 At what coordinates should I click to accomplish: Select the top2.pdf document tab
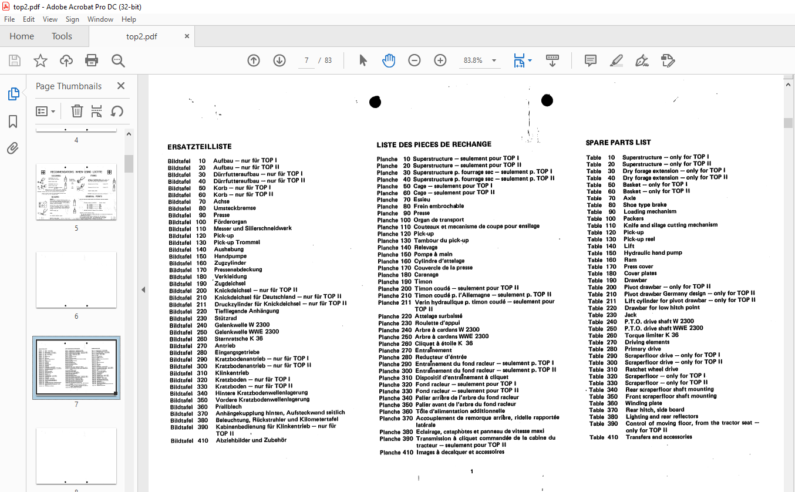(x=142, y=36)
